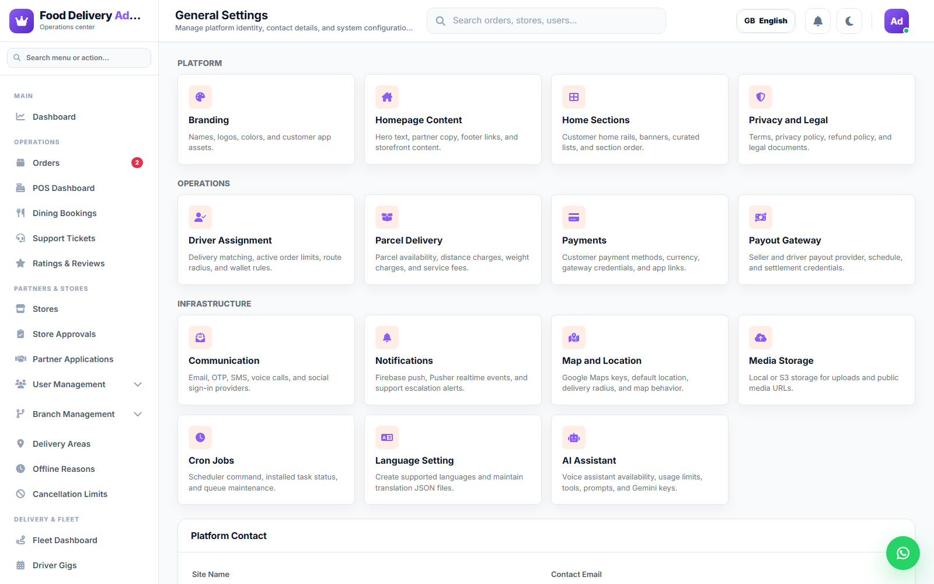Open the GB English language dropdown
This screenshot has height=584, width=934.
pyautogui.click(x=766, y=21)
